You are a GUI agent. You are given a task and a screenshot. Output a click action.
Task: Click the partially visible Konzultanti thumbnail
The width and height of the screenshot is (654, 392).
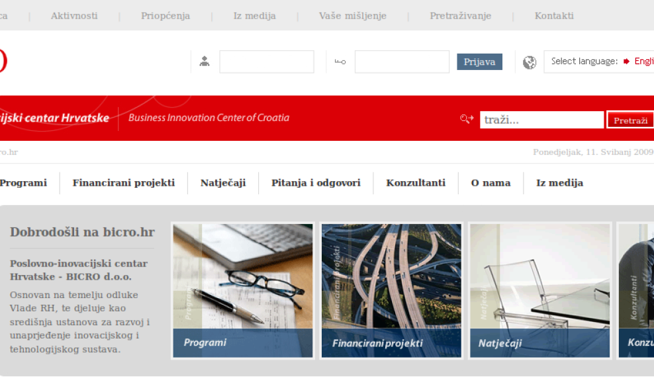(x=636, y=290)
